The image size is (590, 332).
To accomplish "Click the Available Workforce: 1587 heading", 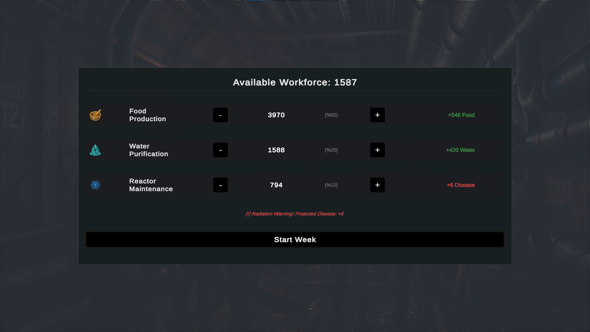I will pyautogui.click(x=295, y=82).
